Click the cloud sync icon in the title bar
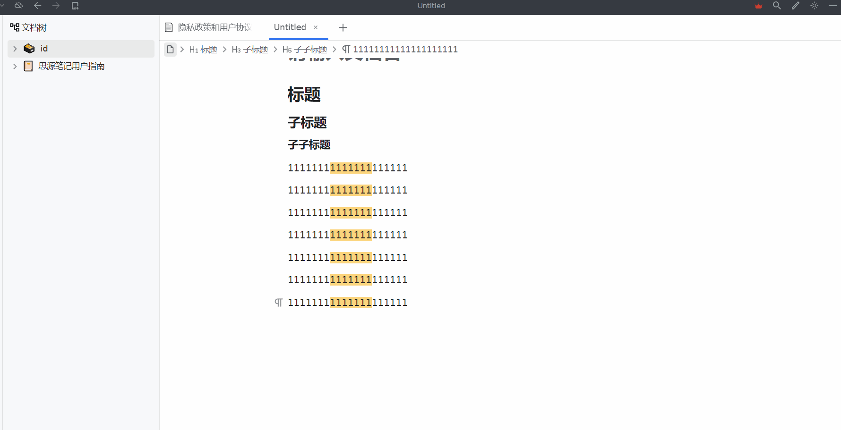 [19, 6]
